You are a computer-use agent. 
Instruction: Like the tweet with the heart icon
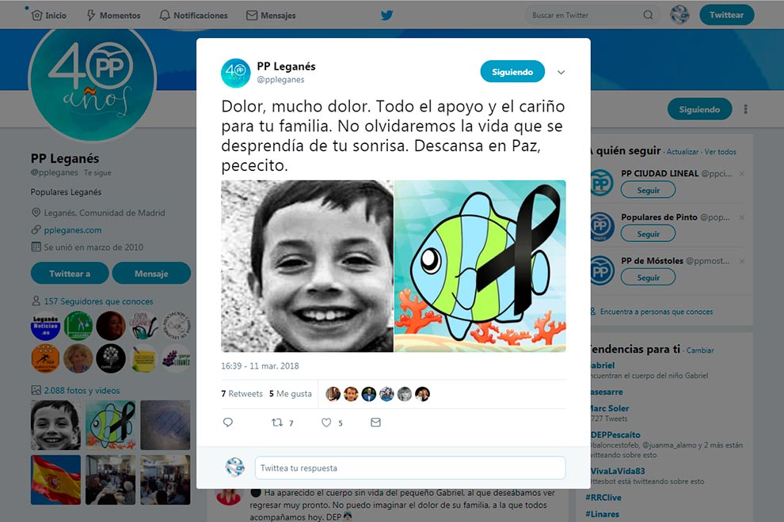click(326, 422)
